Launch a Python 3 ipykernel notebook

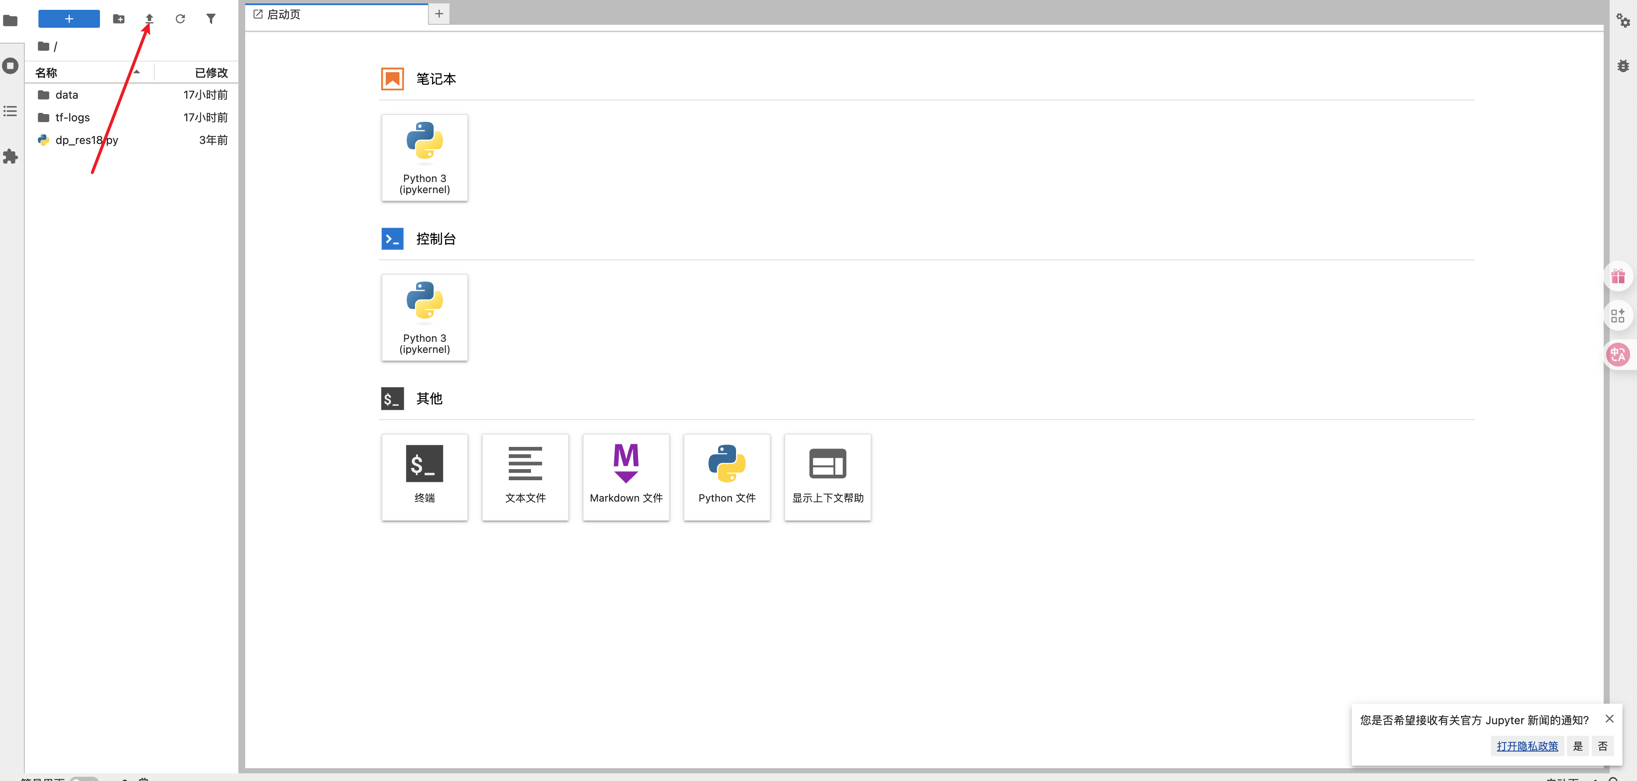[x=425, y=158]
